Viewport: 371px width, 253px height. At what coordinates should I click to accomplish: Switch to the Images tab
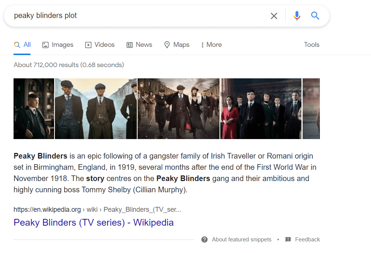coord(58,45)
